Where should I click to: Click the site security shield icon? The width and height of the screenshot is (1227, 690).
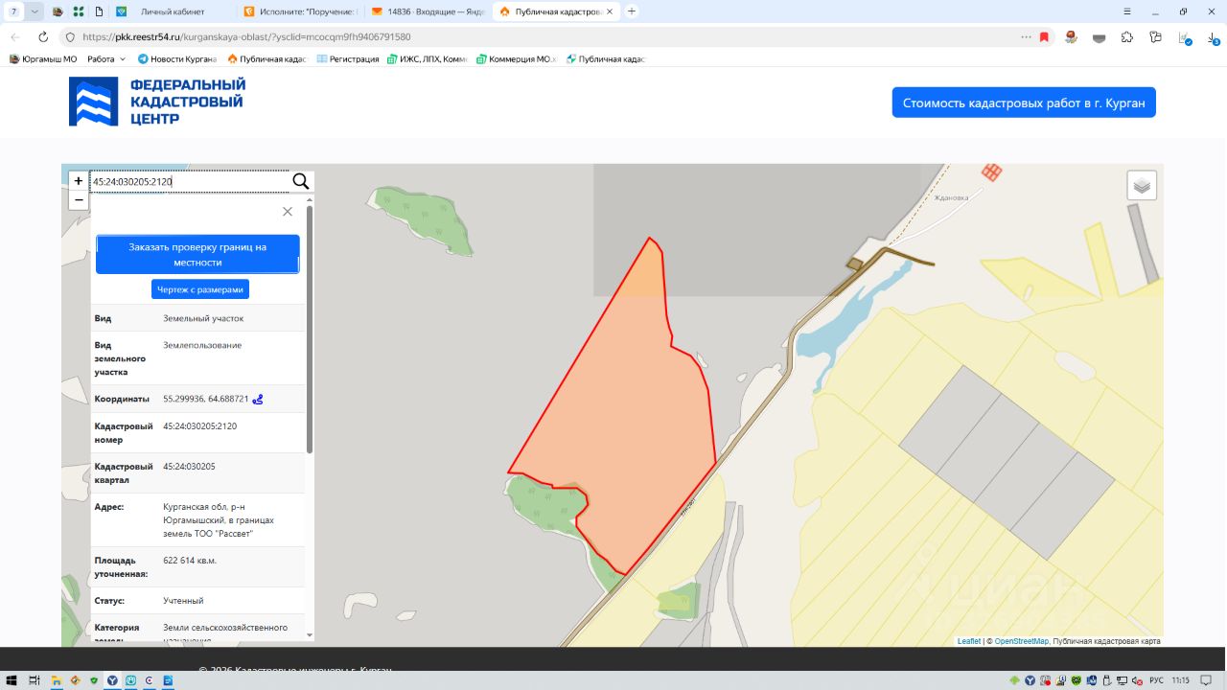(69, 36)
